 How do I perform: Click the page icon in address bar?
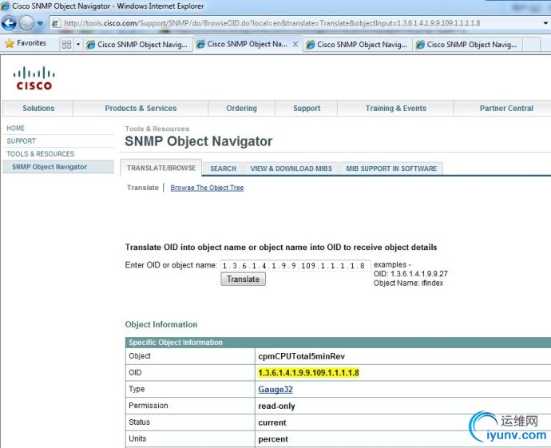tap(56, 23)
